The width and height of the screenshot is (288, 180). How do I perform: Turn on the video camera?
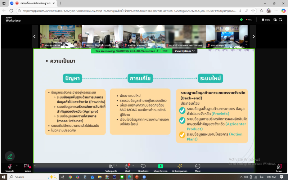click(27, 167)
